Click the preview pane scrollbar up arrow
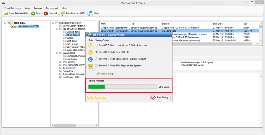The image size is (265, 135). pos(260,77)
